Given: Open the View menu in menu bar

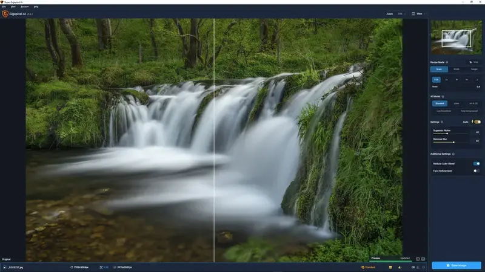Looking at the screenshot, I should pyautogui.click(x=13, y=7).
